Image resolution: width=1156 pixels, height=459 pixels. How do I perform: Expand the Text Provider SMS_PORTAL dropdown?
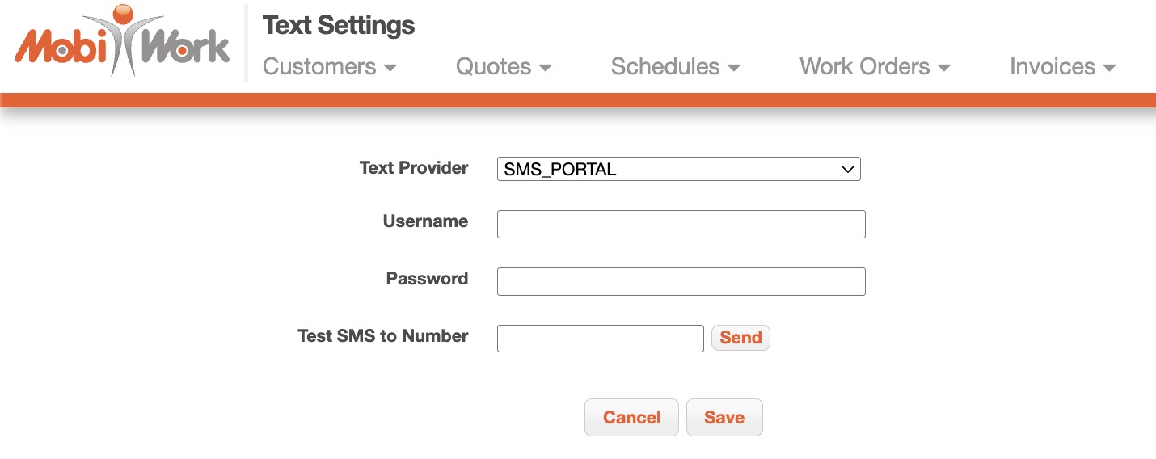tap(678, 169)
